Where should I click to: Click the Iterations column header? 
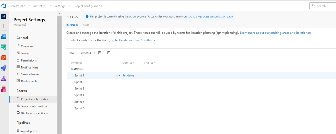tap(76, 63)
